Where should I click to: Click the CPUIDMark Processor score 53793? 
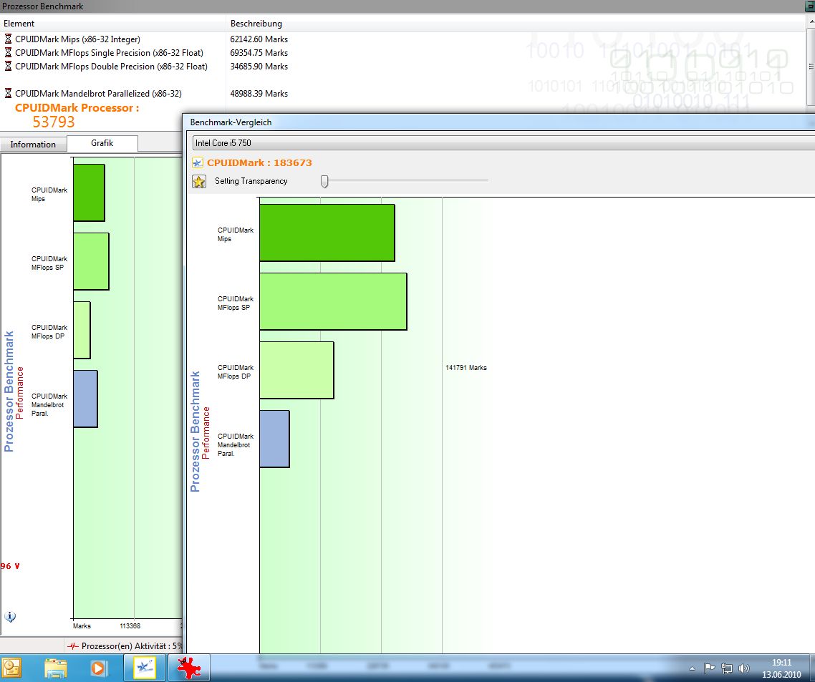[54, 122]
